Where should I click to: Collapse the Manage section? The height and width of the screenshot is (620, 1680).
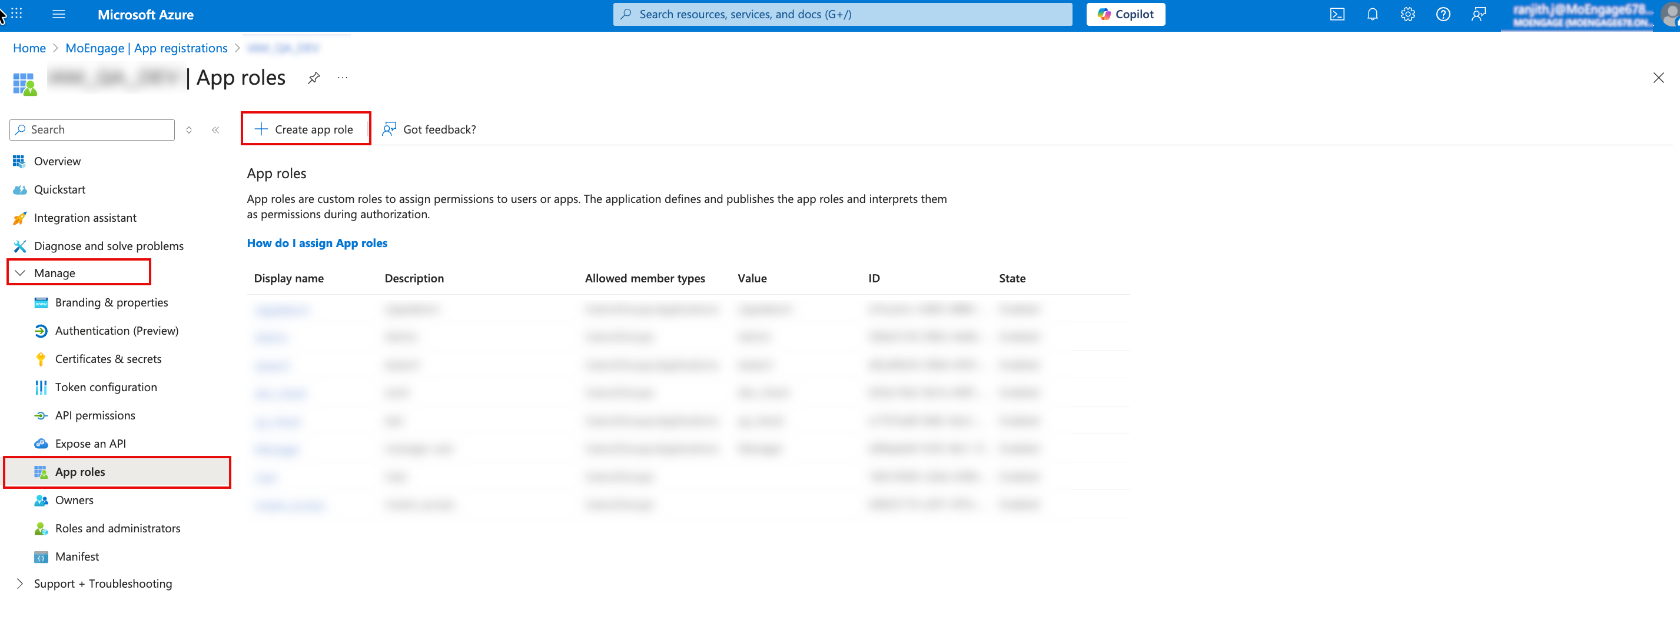[x=20, y=273]
